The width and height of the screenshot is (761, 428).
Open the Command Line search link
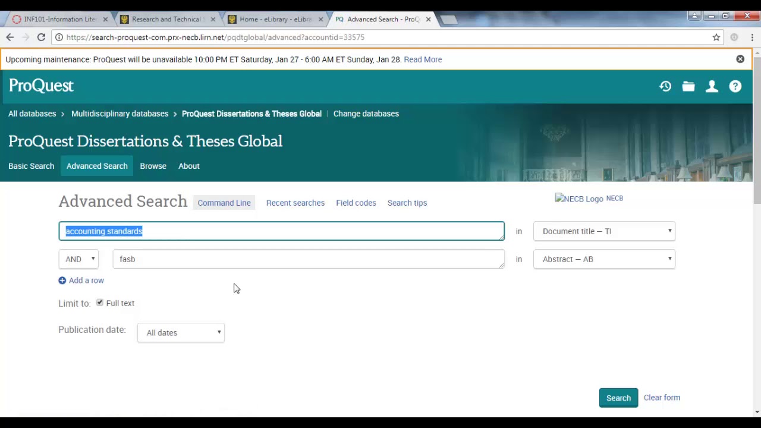224,203
